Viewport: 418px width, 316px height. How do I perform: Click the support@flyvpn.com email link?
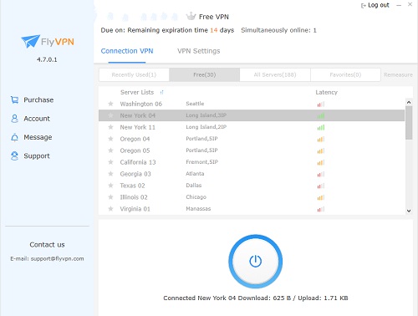point(57,258)
